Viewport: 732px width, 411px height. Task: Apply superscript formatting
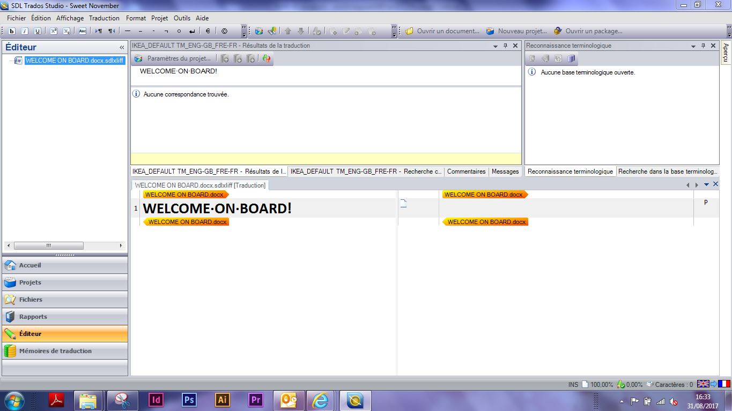(x=54, y=31)
